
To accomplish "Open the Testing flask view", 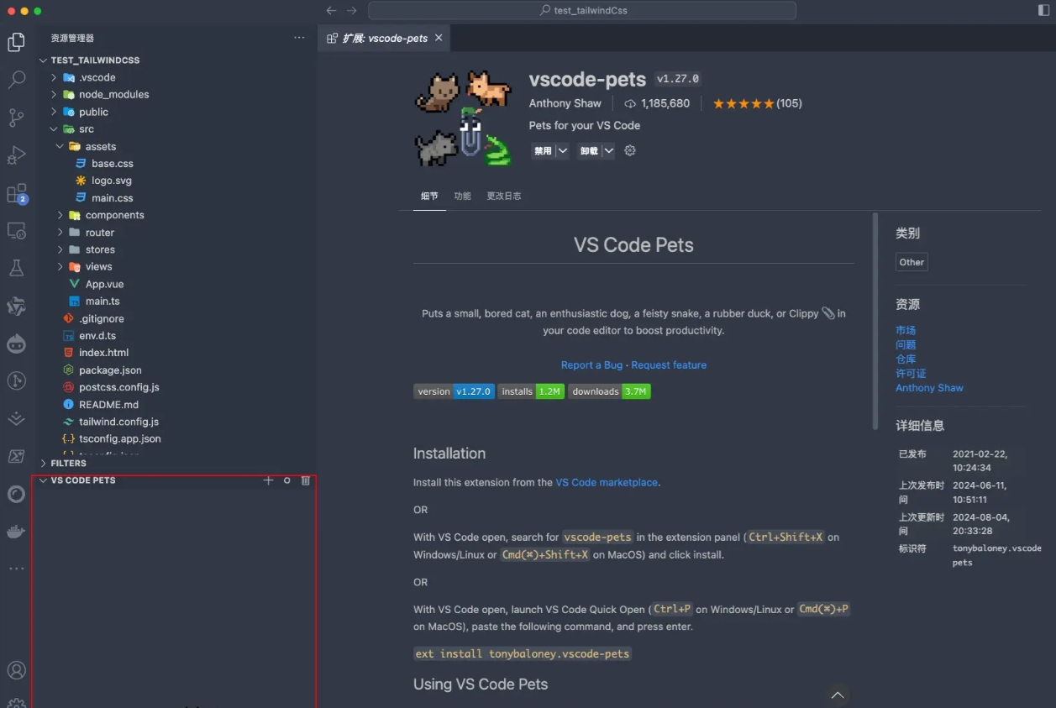I will (x=16, y=268).
